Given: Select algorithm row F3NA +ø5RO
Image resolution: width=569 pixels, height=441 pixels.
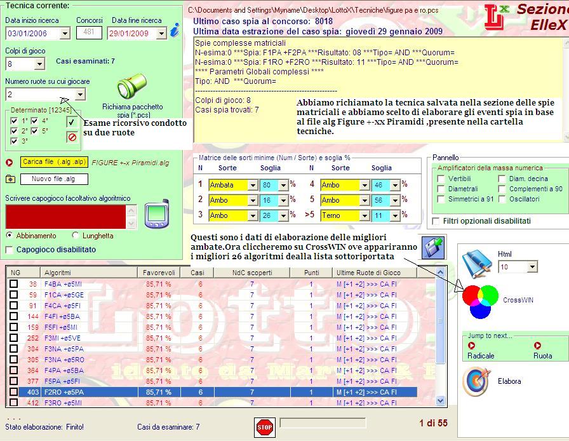Looking at the screenshot, I should [212, 360].
